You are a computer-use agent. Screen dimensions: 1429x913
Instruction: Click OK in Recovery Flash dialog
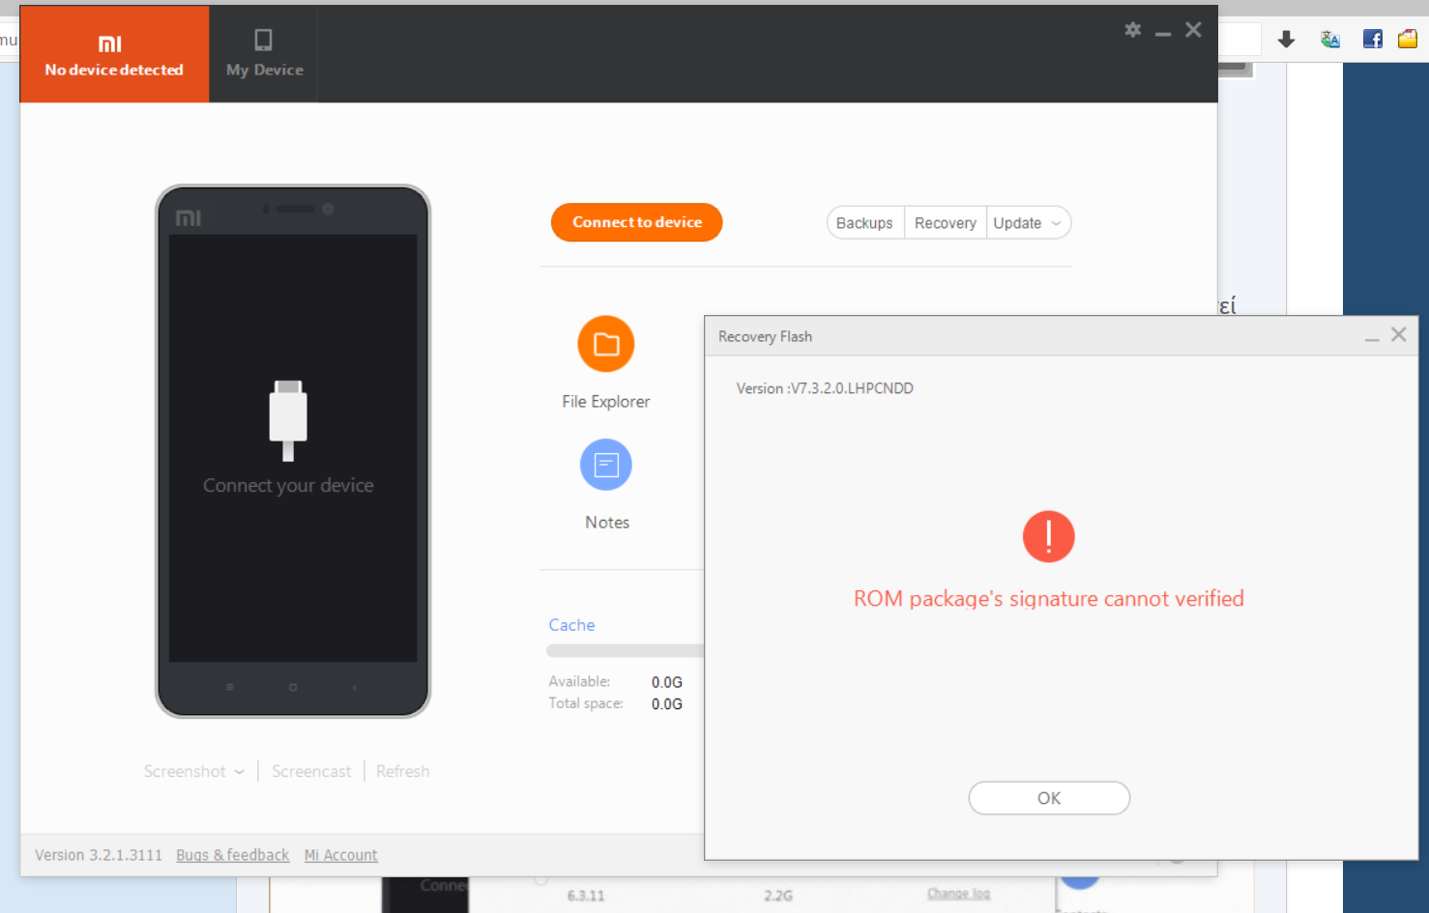click(x=1049, y=798)
